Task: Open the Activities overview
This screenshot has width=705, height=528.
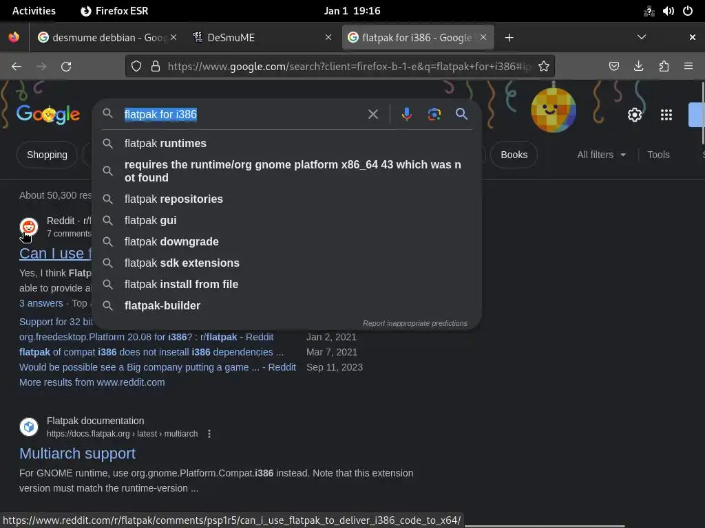Action: 34,11
